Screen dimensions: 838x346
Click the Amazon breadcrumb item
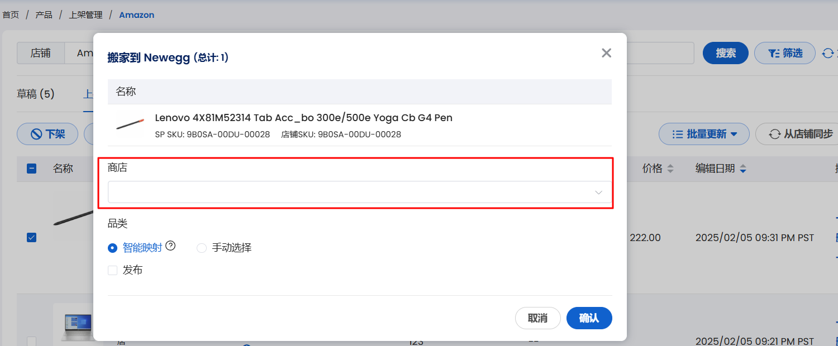pos(136,15)
